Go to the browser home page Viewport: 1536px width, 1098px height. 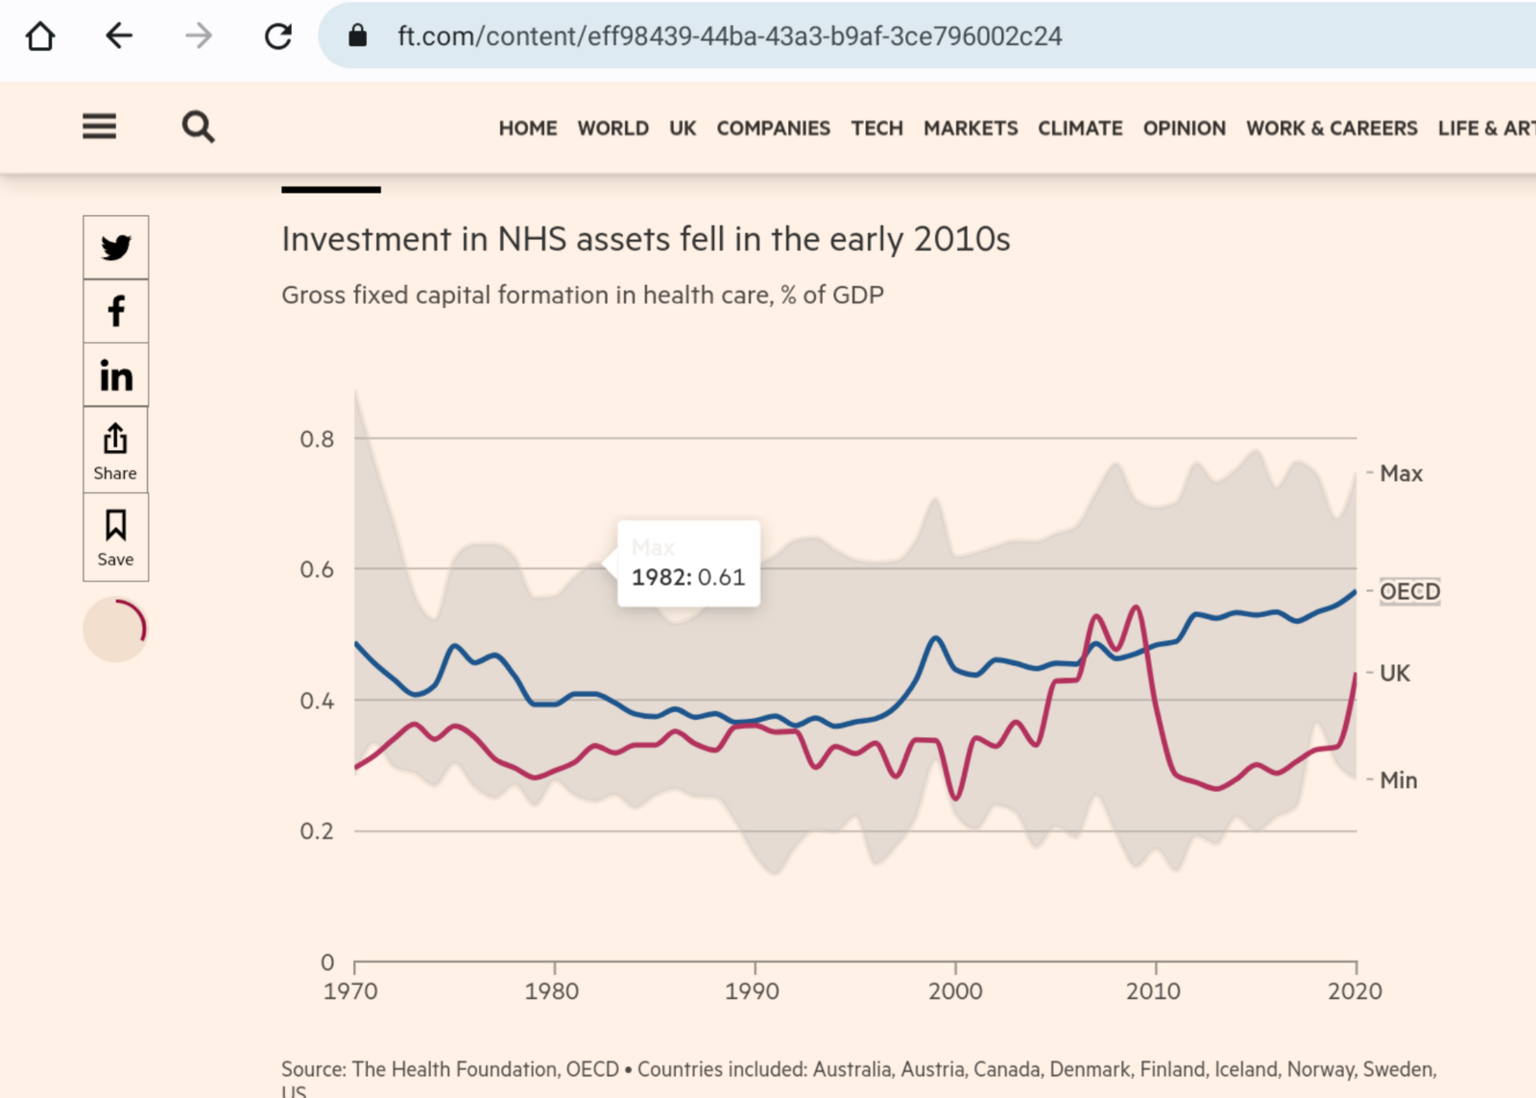pyautogui.click(x=40, y=36)
